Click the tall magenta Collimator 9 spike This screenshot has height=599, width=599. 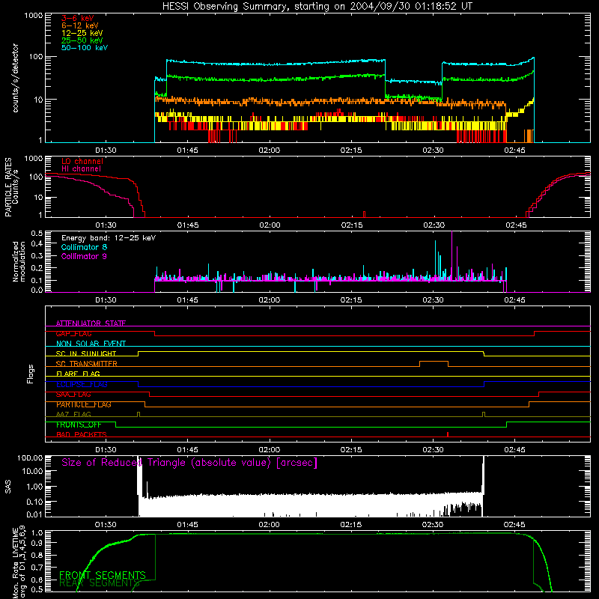pyautogui.click(x=452, y=255)
